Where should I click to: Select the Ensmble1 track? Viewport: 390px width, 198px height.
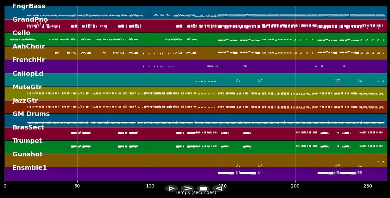[x=30, y=168]
